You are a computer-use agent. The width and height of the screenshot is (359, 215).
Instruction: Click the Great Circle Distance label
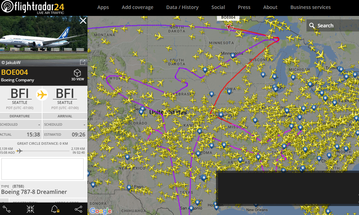(42, 143)
